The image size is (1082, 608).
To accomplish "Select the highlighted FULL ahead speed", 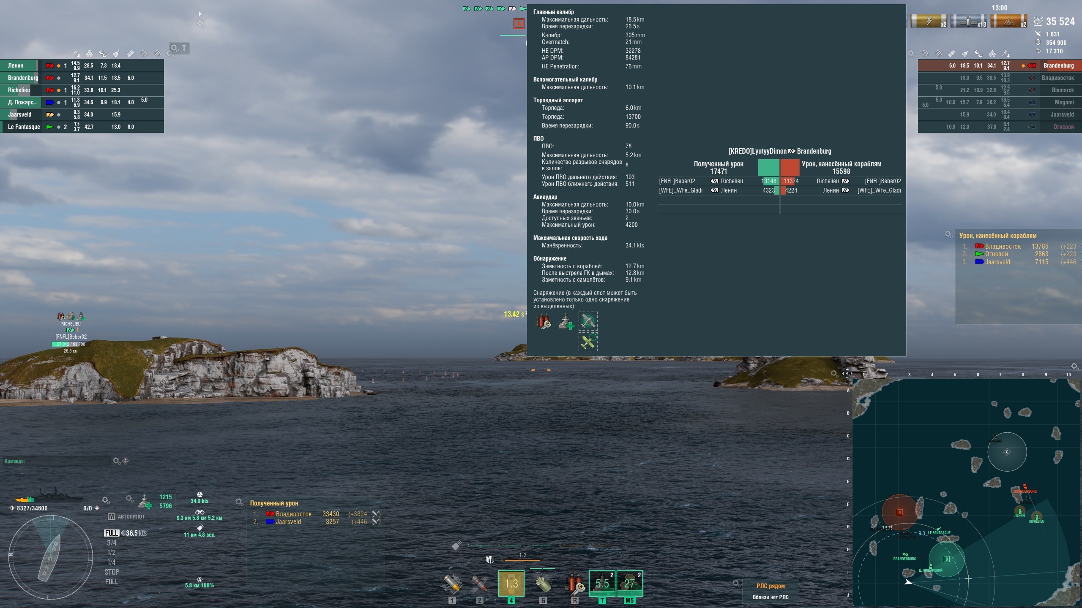I will tap(112, 533).
